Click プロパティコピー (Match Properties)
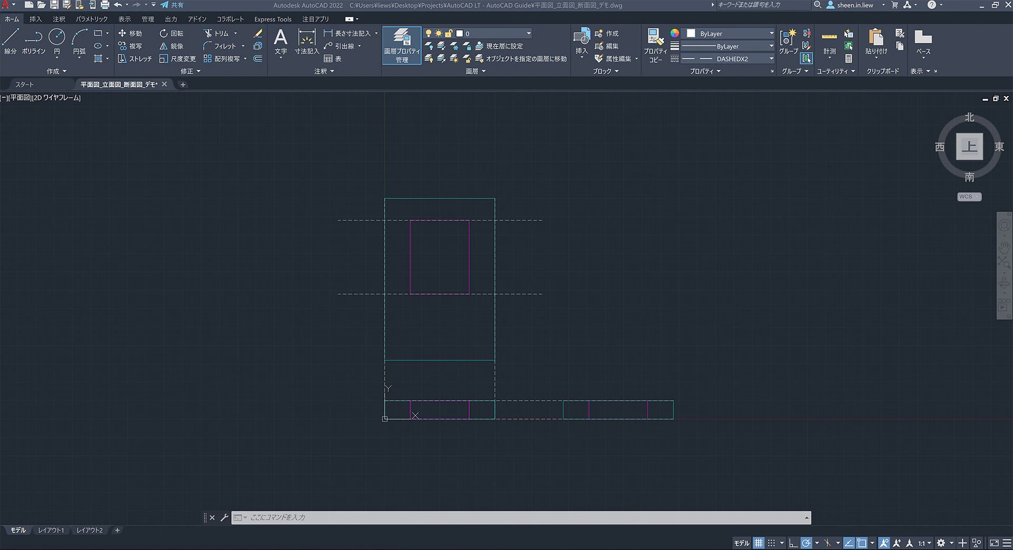 coord(655,46)
